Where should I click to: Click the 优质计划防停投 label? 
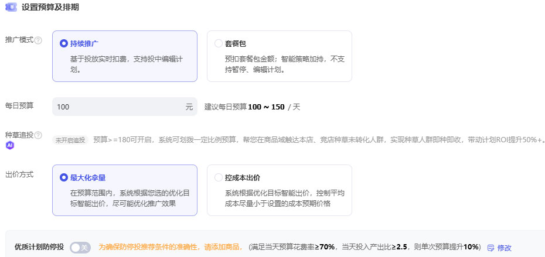(39, 247)
